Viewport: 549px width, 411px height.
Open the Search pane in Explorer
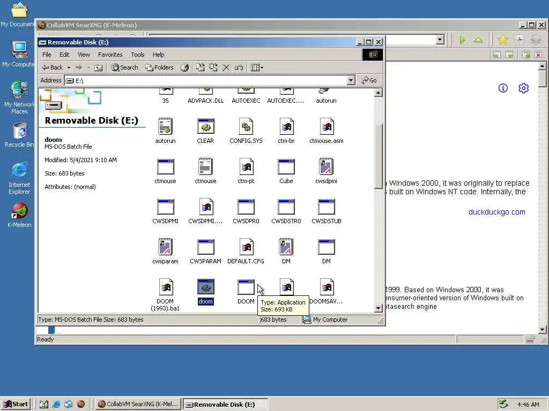click(124, 67)
